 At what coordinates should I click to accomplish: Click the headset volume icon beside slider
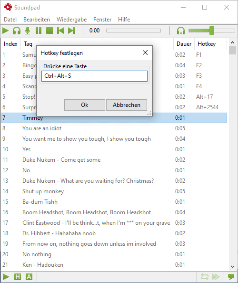tap(181, 31)
